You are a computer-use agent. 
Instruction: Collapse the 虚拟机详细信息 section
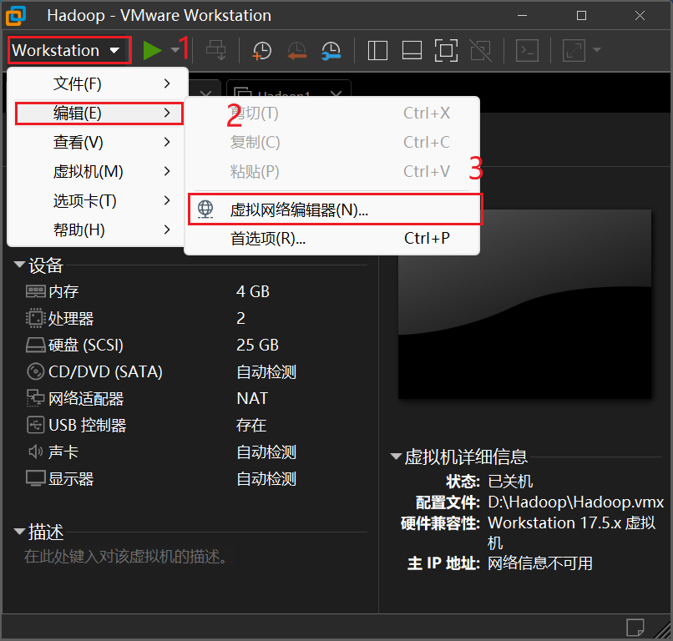pos(396,456)
